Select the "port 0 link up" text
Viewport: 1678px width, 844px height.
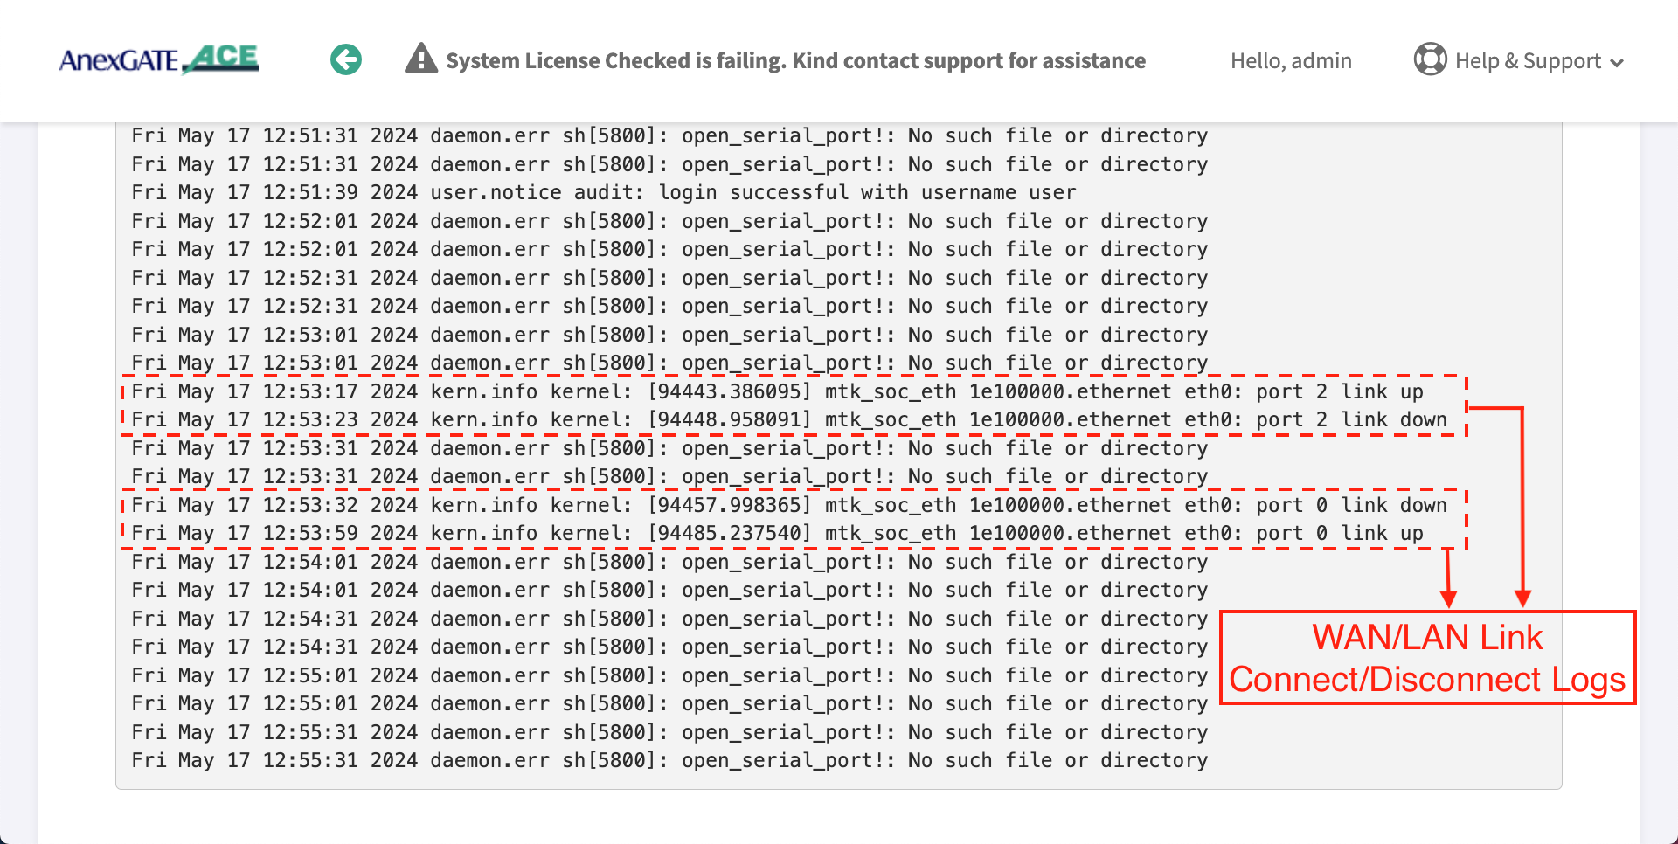[x=1339, y=534]
